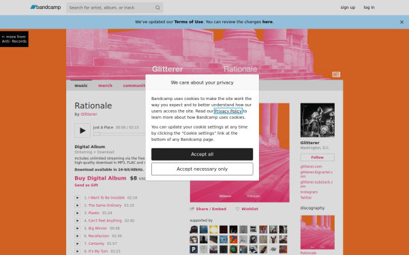Screen dimensions: 409x255
Task: Play track 5 Big Winner
Action: click(x=78, y=228)
